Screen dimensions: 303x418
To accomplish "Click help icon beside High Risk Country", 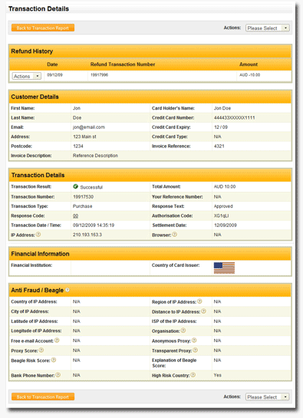I will [x=193, y=375].
